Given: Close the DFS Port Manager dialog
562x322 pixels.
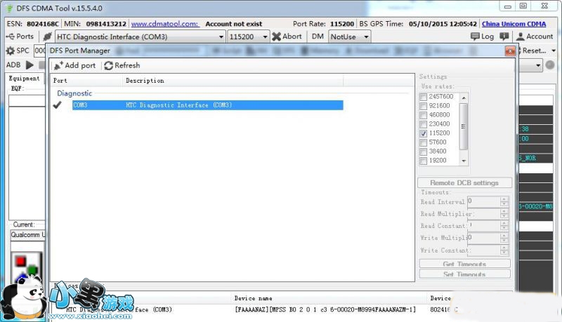Looking at the screenshot, I should pyautogui.click(x=510, y=51).
